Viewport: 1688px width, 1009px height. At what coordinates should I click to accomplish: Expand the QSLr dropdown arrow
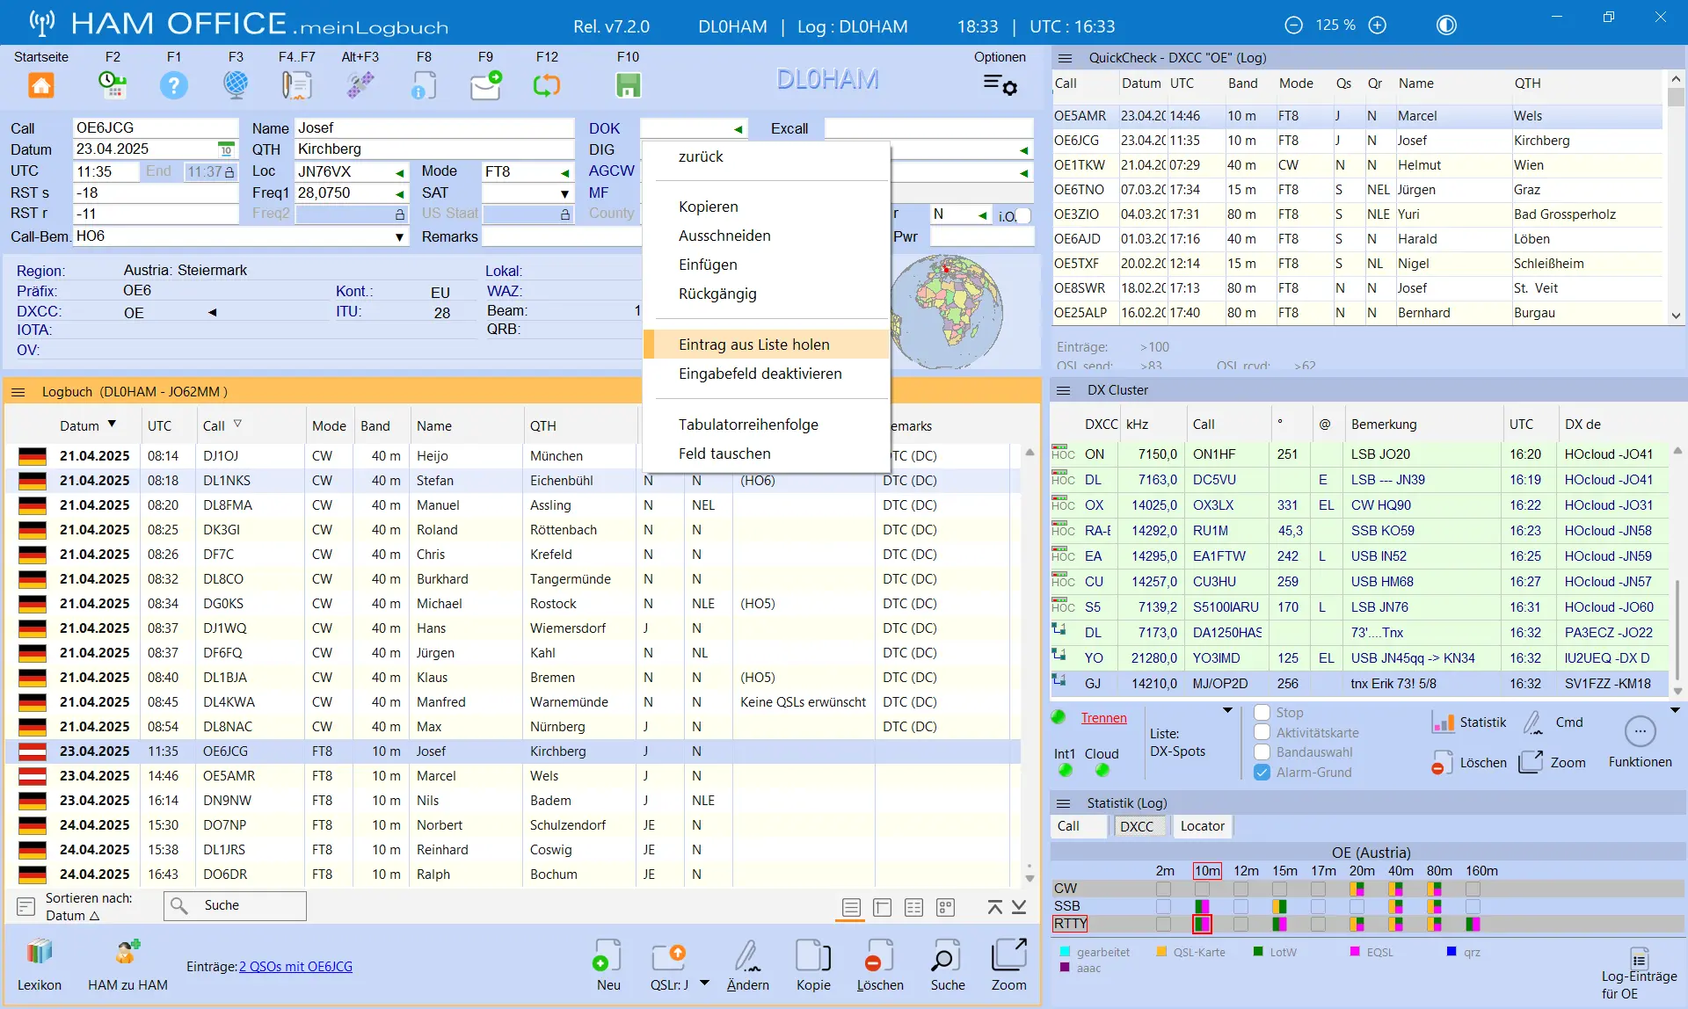(704, 984)
